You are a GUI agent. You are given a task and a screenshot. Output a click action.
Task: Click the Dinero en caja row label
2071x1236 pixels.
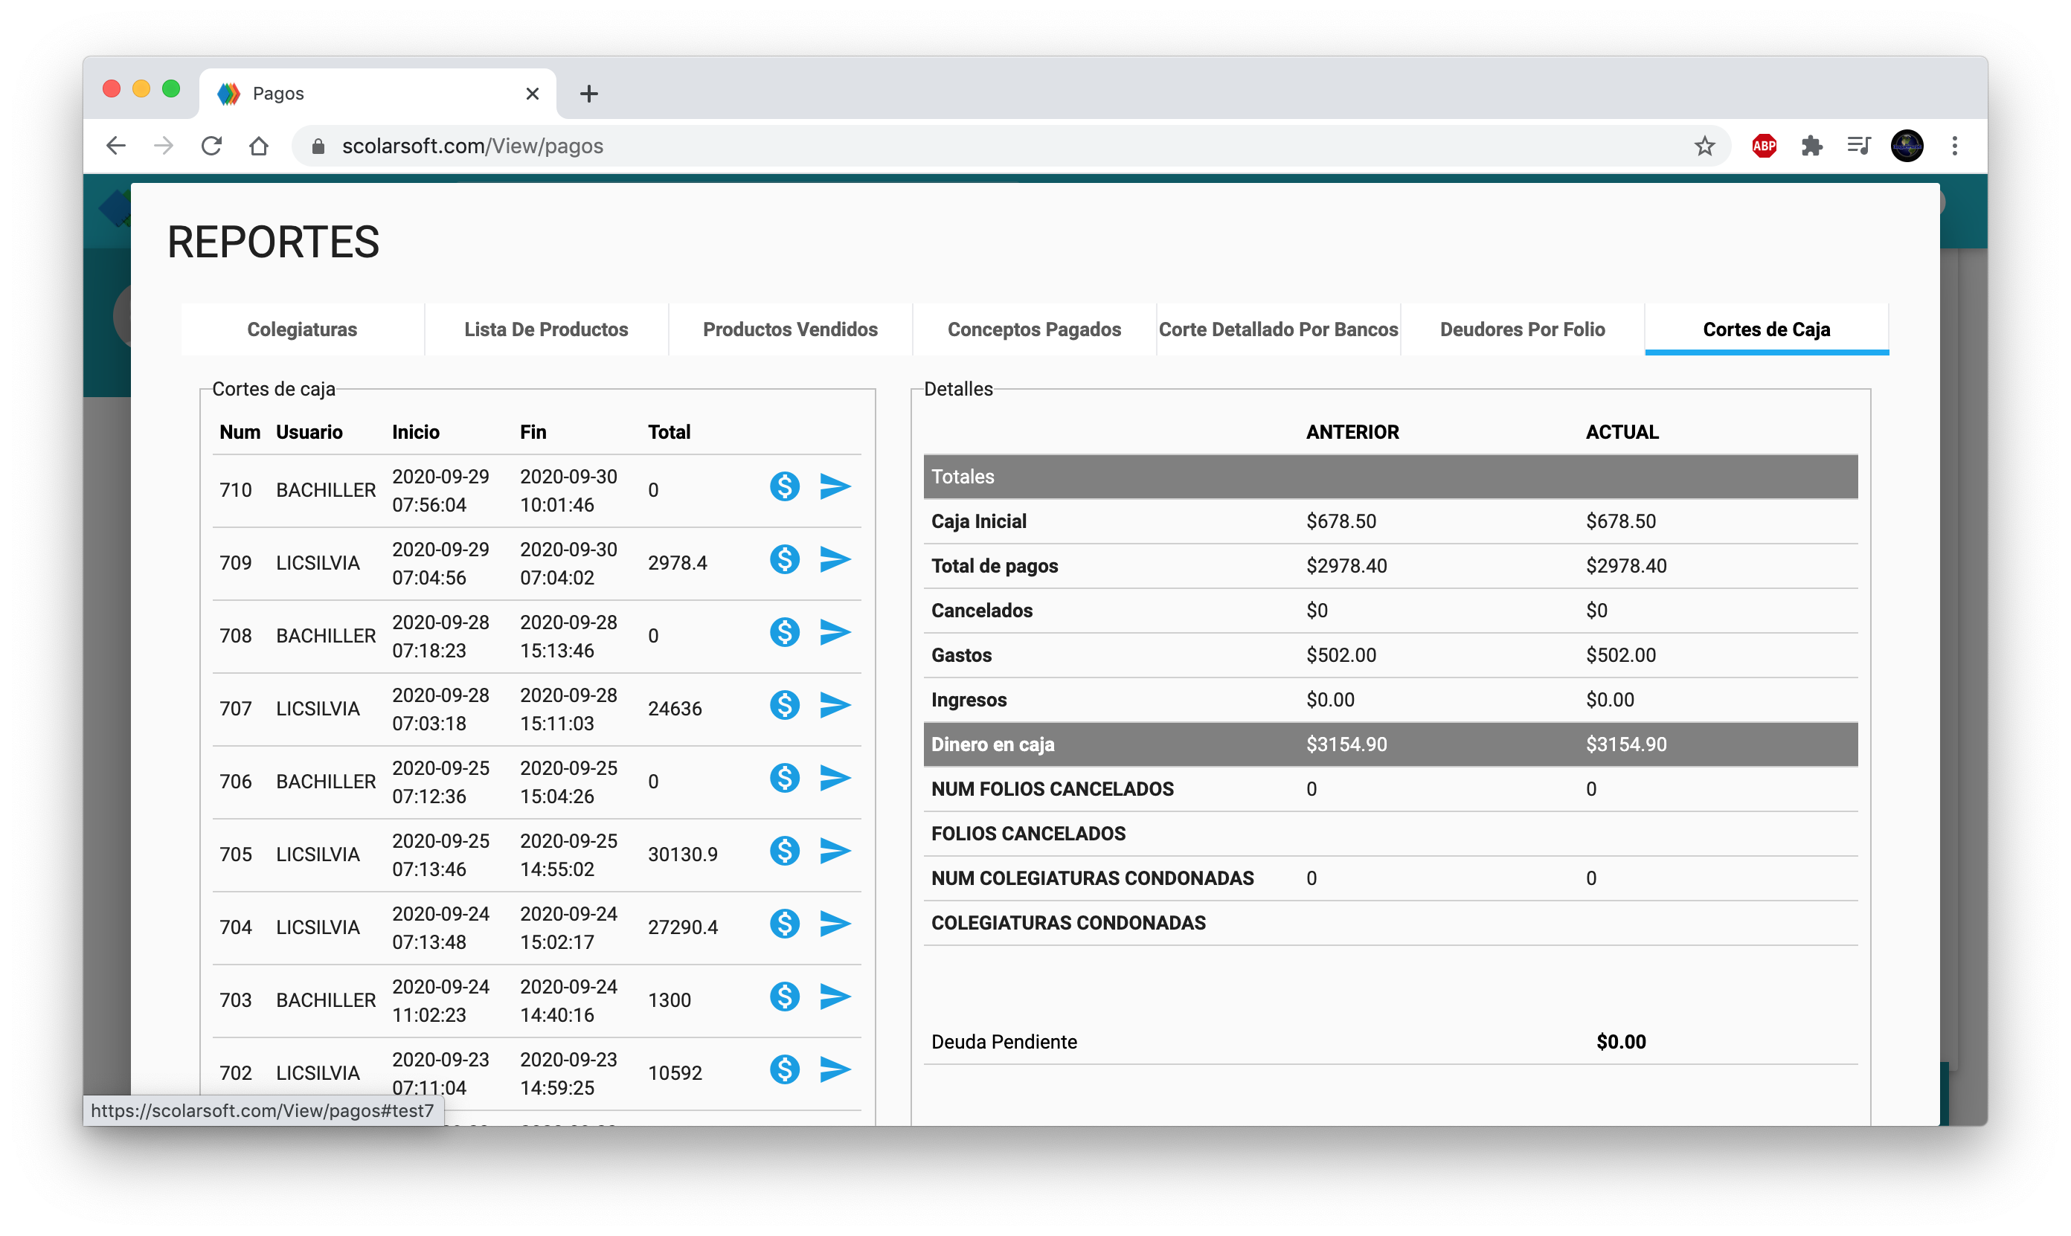coord(992,744)
